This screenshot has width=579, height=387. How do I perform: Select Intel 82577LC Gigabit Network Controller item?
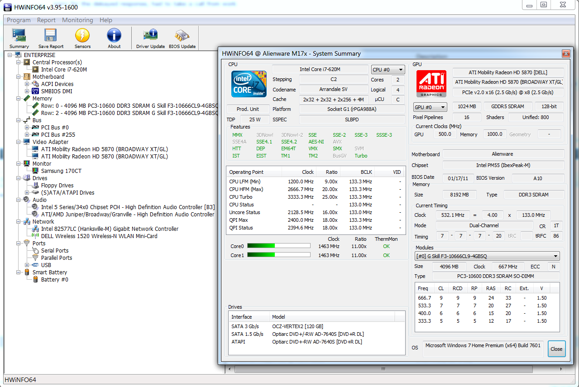coord(110,229)
